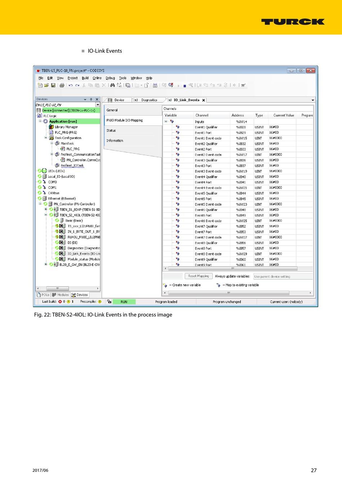Click the Undo arrow in the toolbar
The width and height of the screenshot is (342, 484).
(x=71, y=85)
